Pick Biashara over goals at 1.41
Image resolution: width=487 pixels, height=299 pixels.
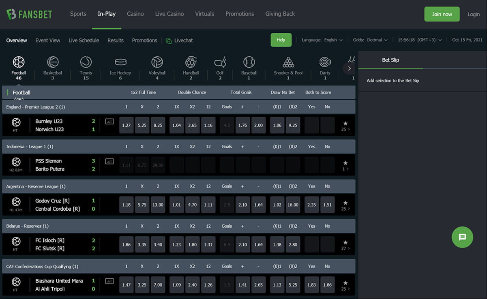point(243,285)
